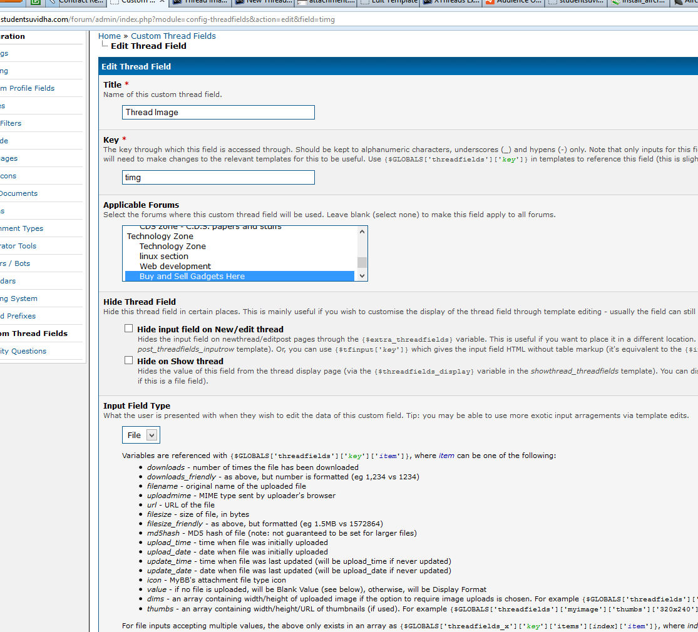Choose Buy and Sell Gadgets Here forum
Image resolution: width=698 pixels, height=632 pixels.
click(192, 276)
